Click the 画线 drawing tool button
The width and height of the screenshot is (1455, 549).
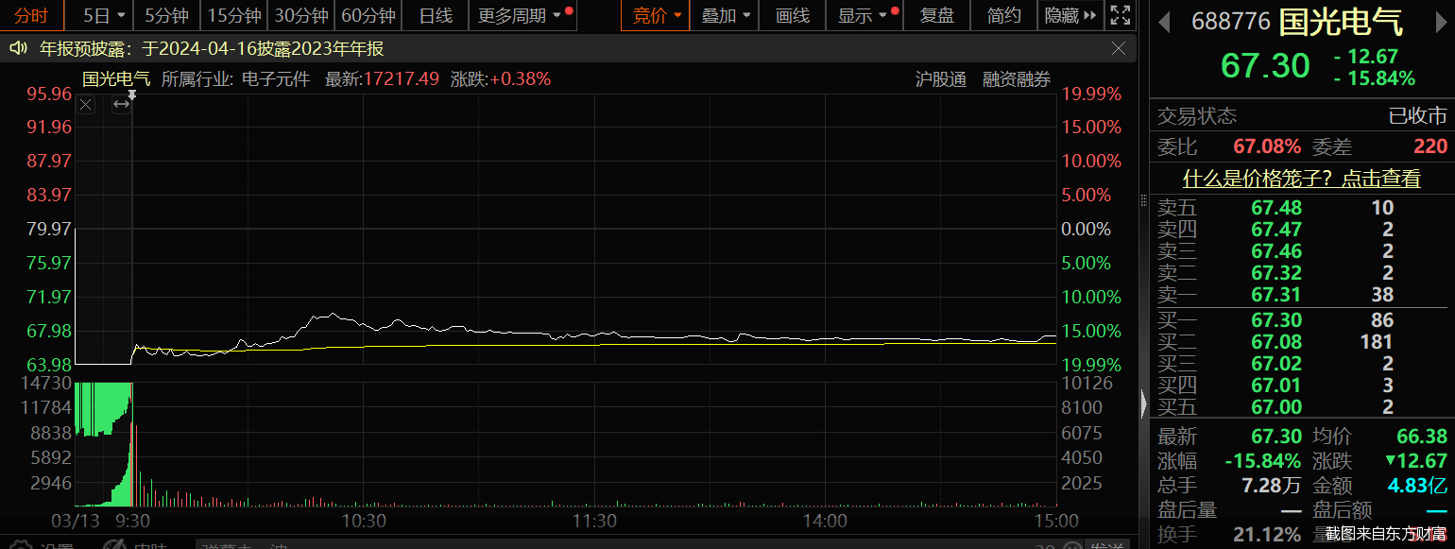792,15
